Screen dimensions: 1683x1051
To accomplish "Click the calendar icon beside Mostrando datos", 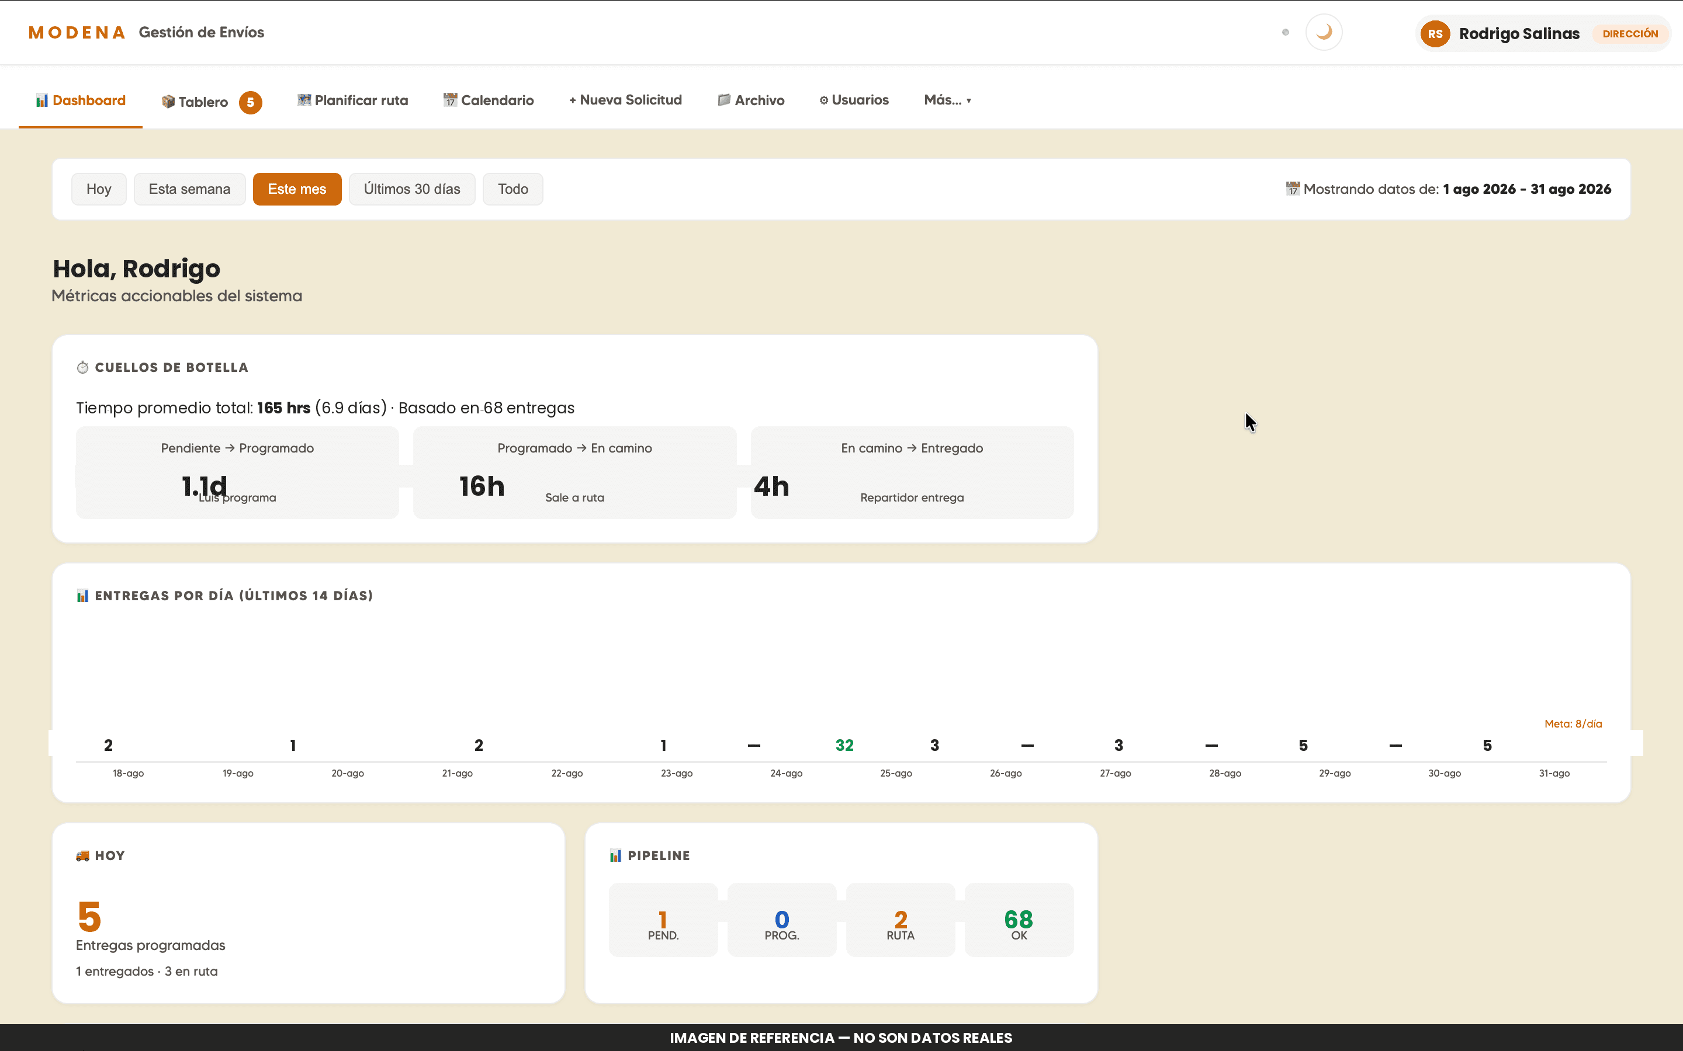I will 1292,189.
